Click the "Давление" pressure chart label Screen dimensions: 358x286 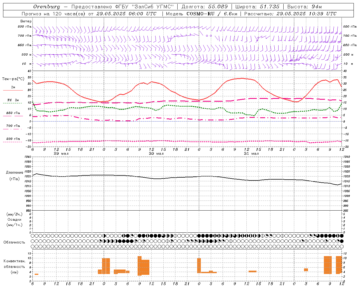tap(15, 173)
